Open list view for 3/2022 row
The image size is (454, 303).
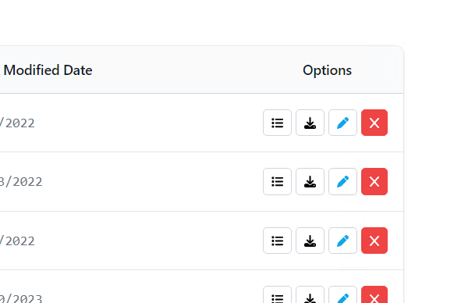[277, 181]
